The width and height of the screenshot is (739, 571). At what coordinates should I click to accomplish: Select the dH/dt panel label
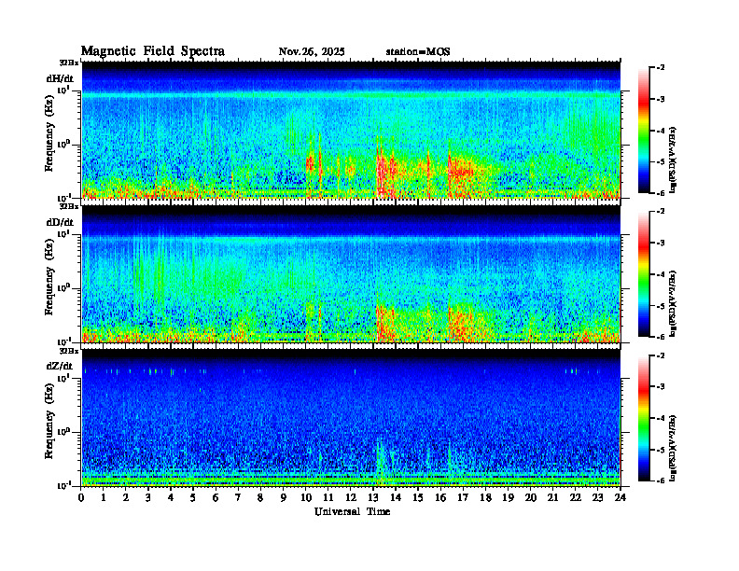coord(60,78)
